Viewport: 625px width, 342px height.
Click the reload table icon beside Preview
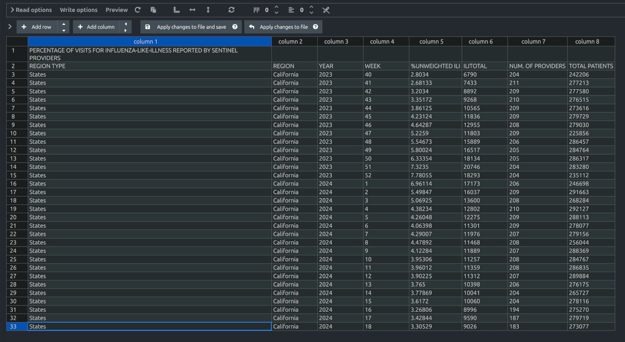(x=137, y=10)
